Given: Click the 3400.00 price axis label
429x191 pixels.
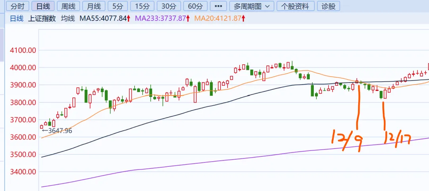Looking at the screenshot, I should point(23,172).
